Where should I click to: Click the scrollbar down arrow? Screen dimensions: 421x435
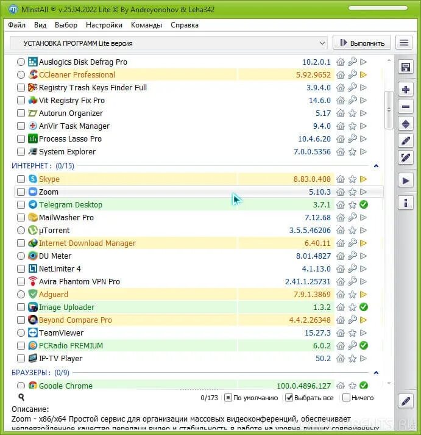(x=389, y=383)
